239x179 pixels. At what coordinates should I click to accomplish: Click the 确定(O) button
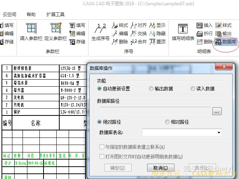(x=118, y=168)
